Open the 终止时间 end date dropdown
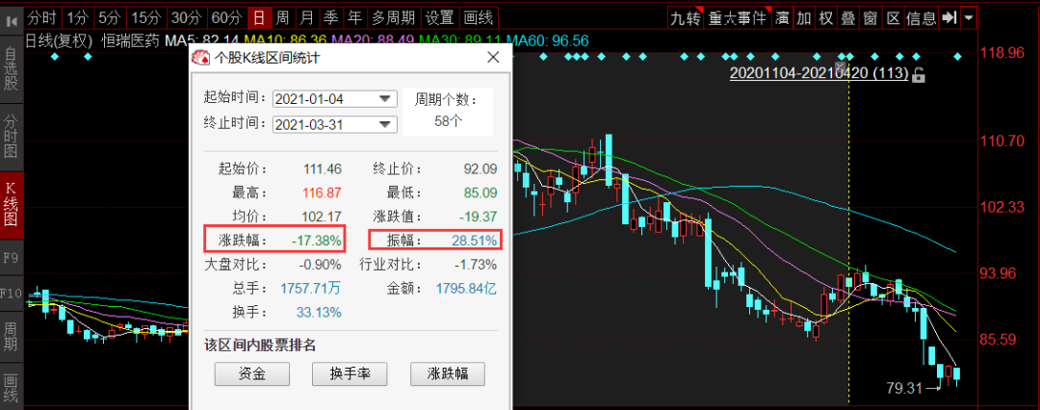This screenshot has height=410, width=1040. pos(386,124)
